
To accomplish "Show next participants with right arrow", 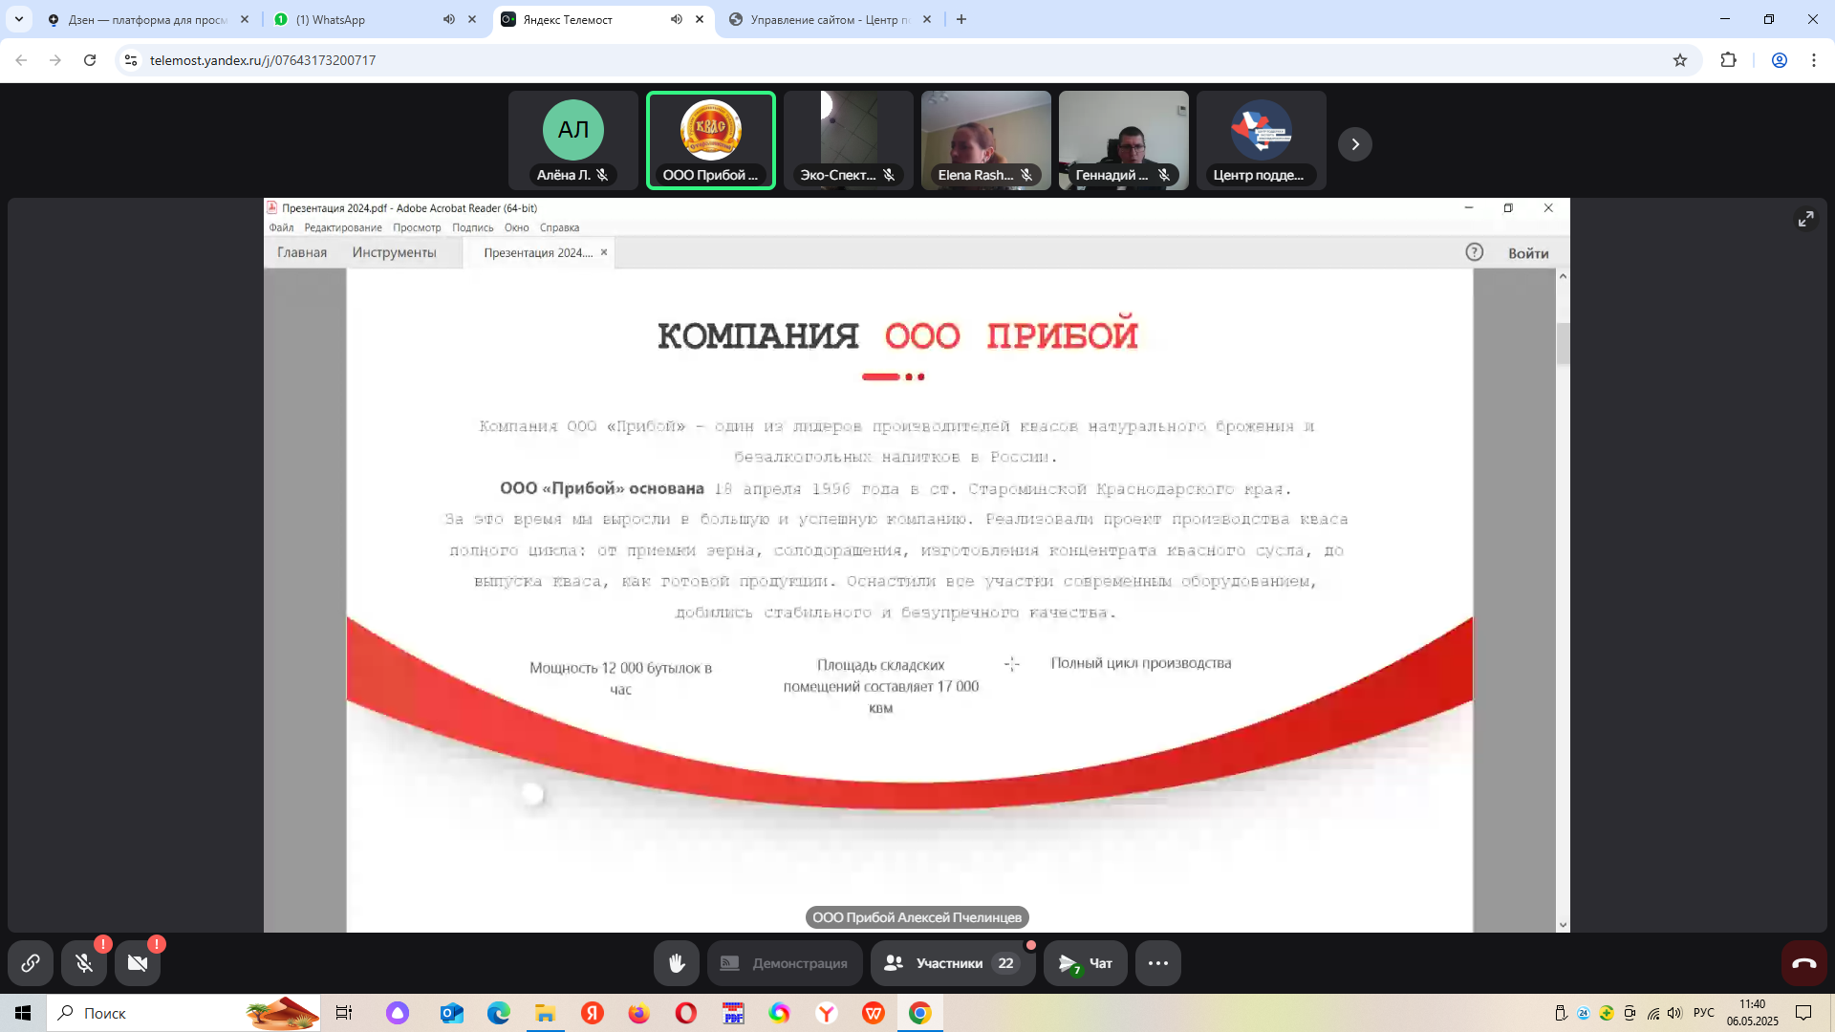I will point(1354,144).
